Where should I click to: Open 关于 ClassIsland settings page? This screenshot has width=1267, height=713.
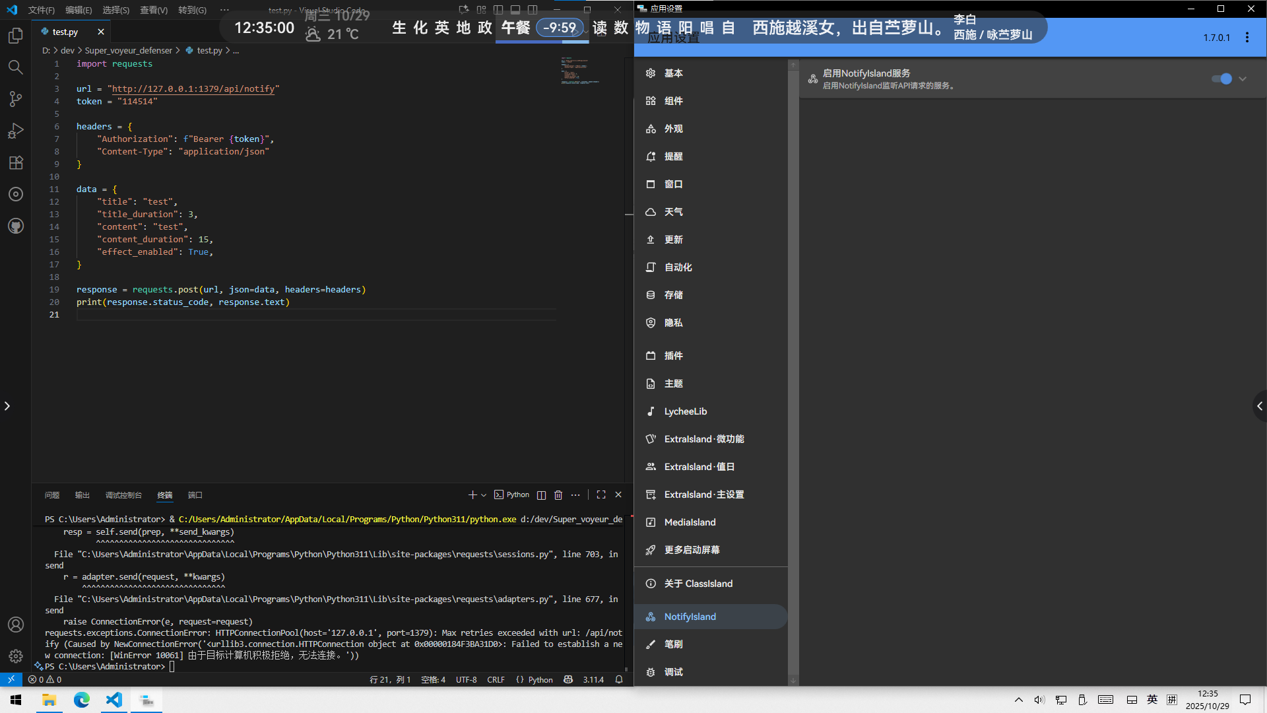[x=698, y=584]
